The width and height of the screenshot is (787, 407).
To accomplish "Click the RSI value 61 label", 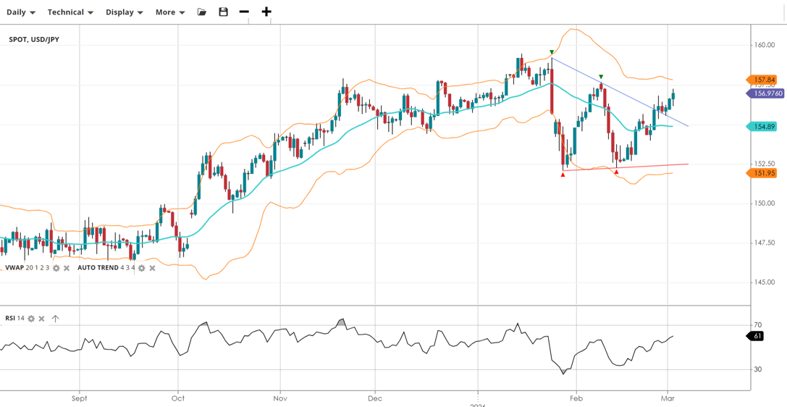I will point(757,336).
